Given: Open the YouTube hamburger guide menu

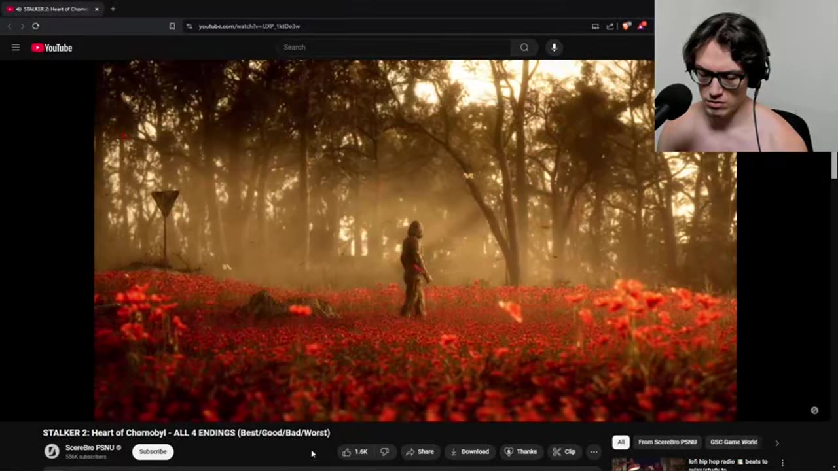Looking at the screenshot, I should 16,47.
